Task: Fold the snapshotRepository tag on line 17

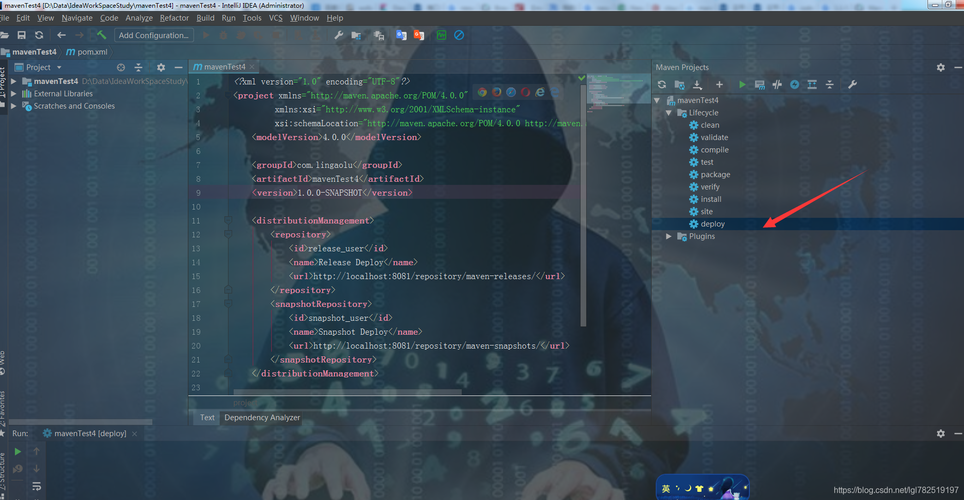Action: click(x=228, y=304)
